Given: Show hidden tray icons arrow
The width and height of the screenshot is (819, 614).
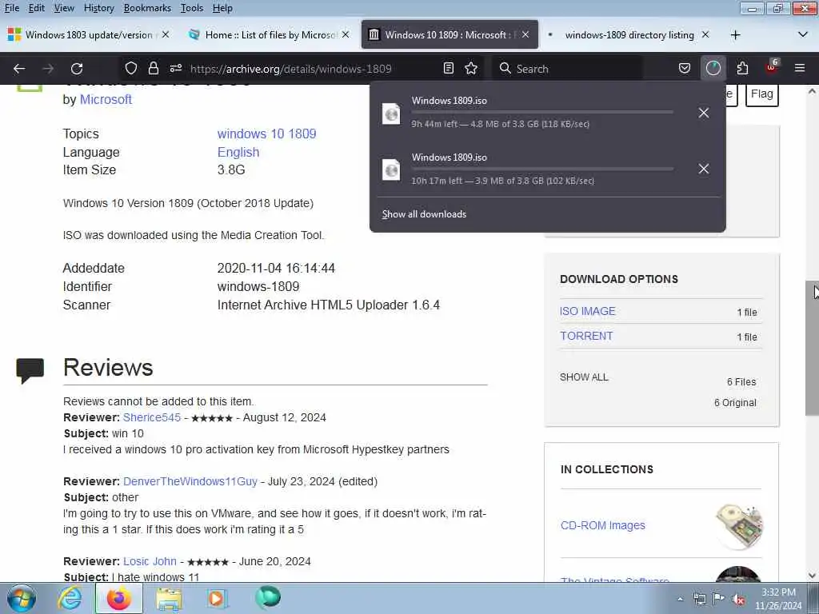Looking at the screenshot, I should pyautogui.click(x=680, y=600).
